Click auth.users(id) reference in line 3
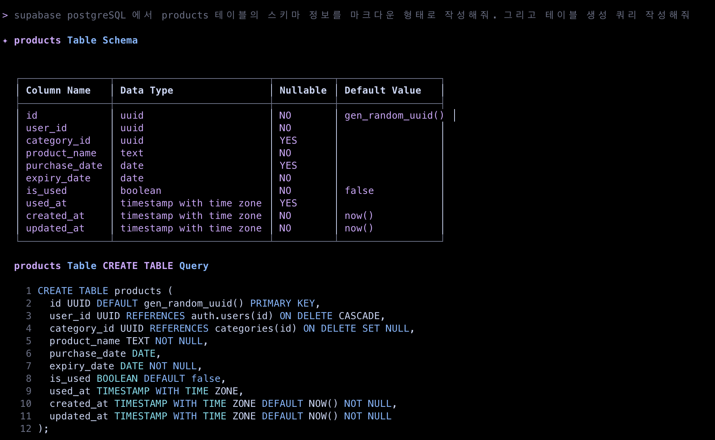The width and height of the screenshot is (715, 440). (232, 316)
